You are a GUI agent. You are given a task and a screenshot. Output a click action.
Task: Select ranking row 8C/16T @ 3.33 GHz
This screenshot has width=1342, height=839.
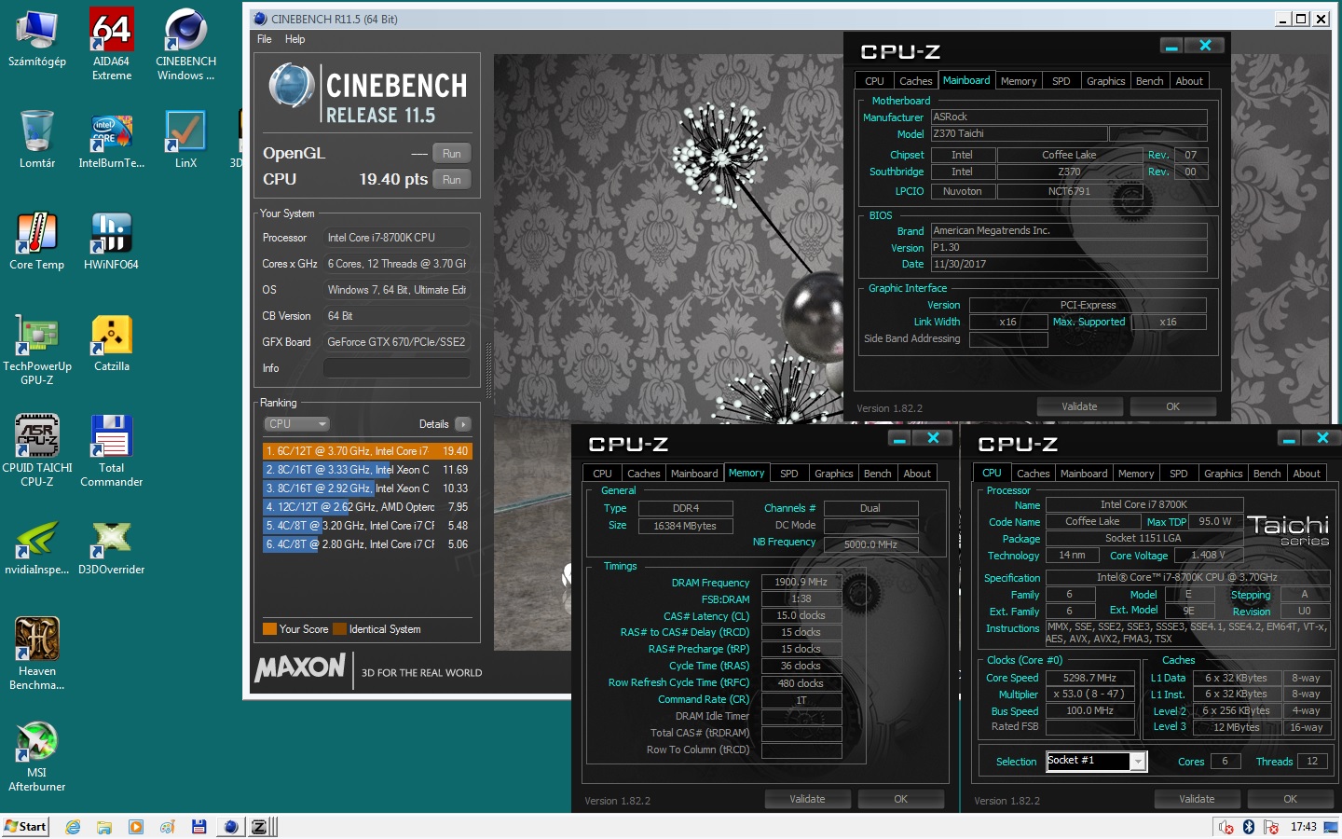367,470
